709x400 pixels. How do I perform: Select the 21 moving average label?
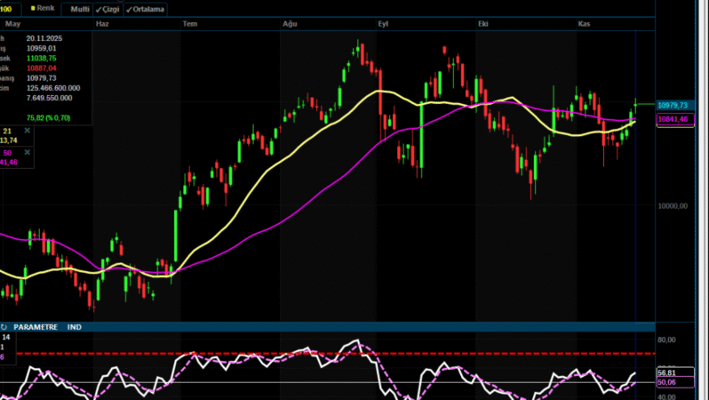pos(7,131)
